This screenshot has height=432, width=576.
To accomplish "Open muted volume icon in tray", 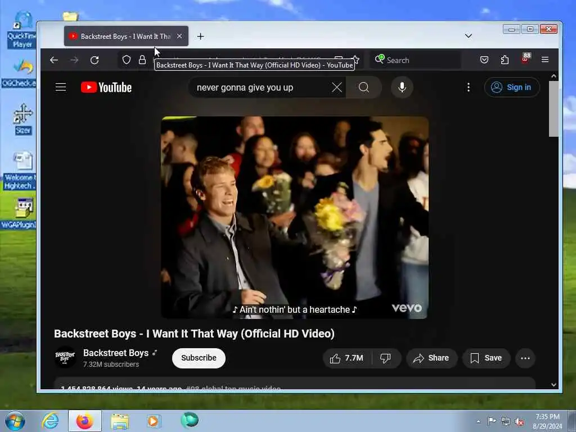I will 519,422.
